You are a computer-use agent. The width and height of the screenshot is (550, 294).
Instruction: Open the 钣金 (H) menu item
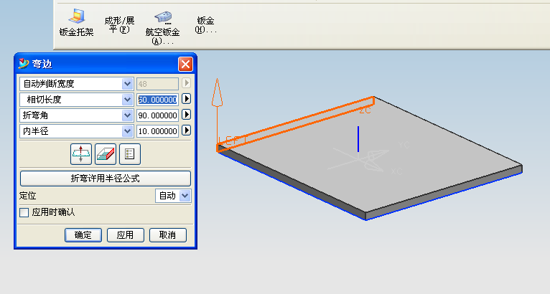206,25
